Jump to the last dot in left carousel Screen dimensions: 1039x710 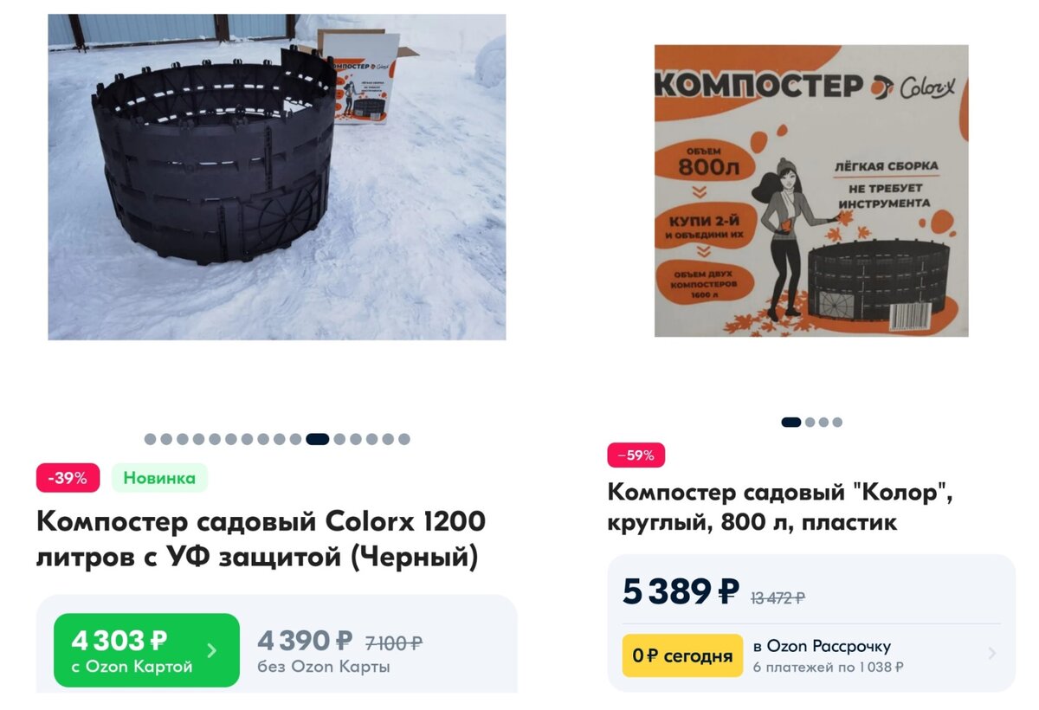point(404,439)
